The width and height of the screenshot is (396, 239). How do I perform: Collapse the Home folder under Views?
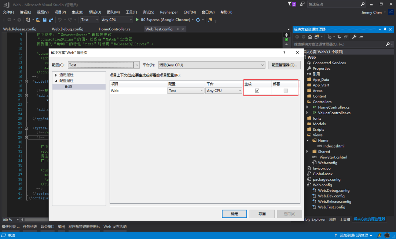tap(307, 140)
